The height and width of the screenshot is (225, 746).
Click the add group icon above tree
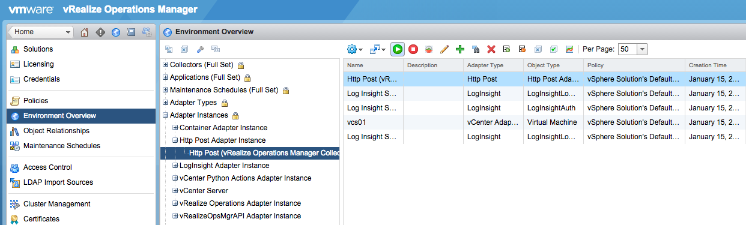coord(216,49)
